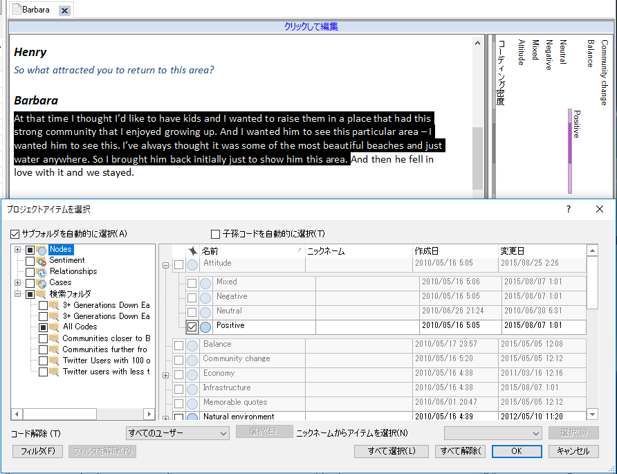Click the Positive node circle icon
Screen dimensions: 617x474
(x=205, y=327)
